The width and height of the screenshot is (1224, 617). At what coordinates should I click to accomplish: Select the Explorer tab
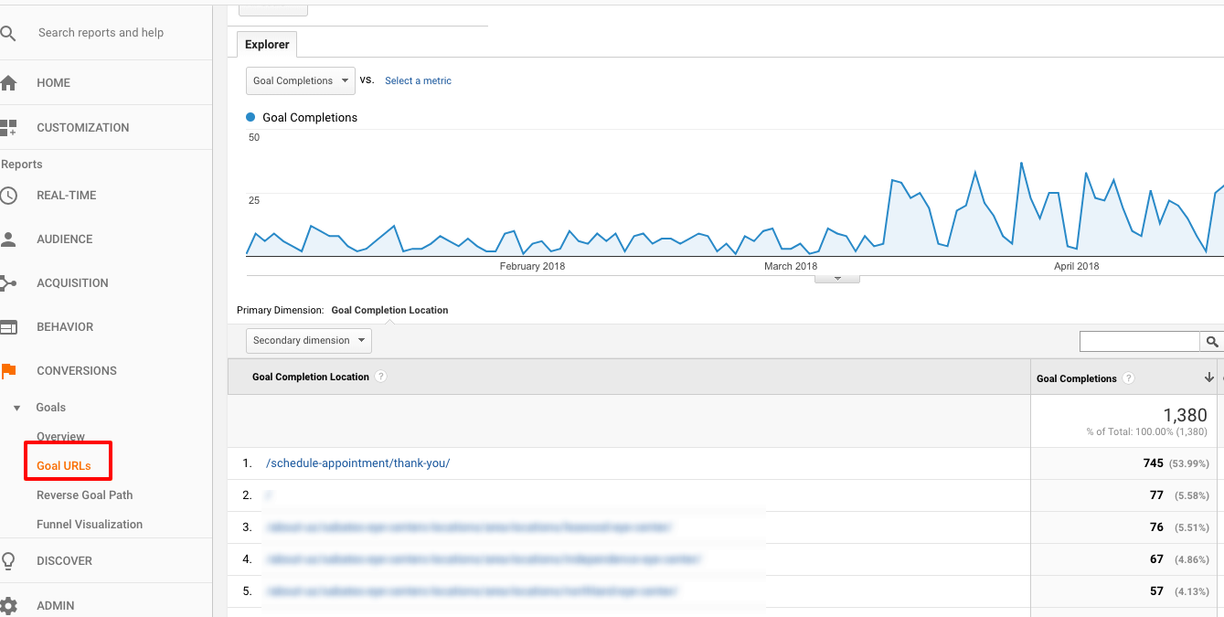tap(267, 45)
